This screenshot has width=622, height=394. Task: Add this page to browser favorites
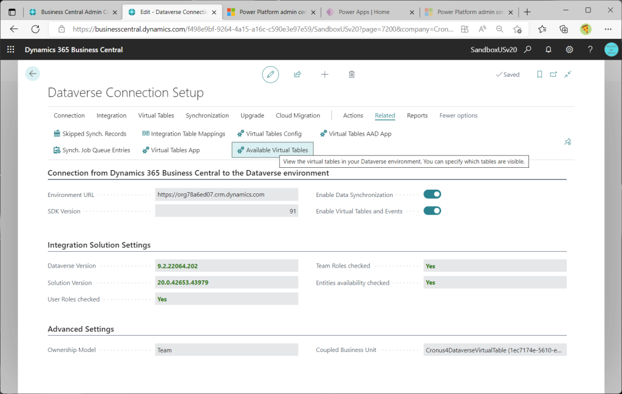point(518,29)
